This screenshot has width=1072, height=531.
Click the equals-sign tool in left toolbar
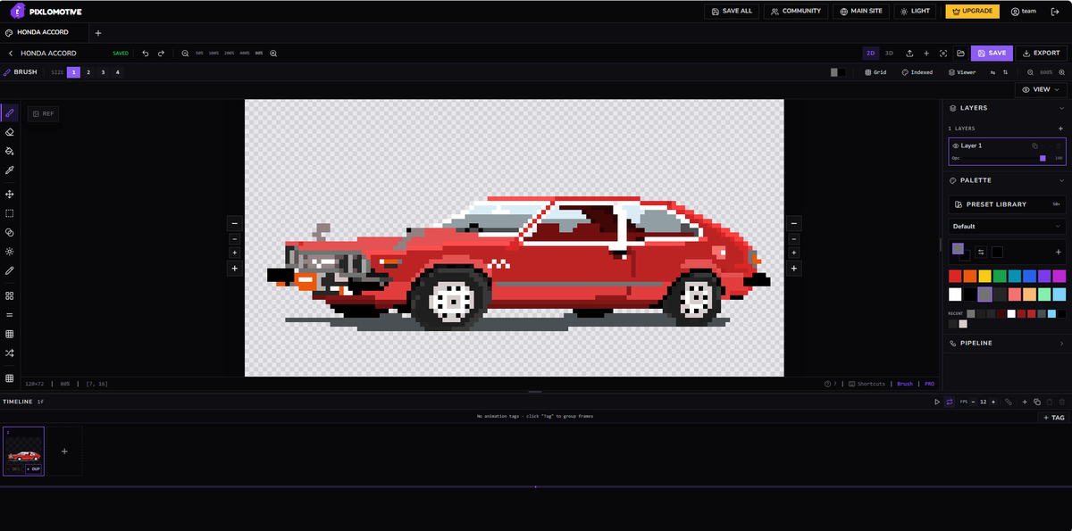(x=10, y=314)
